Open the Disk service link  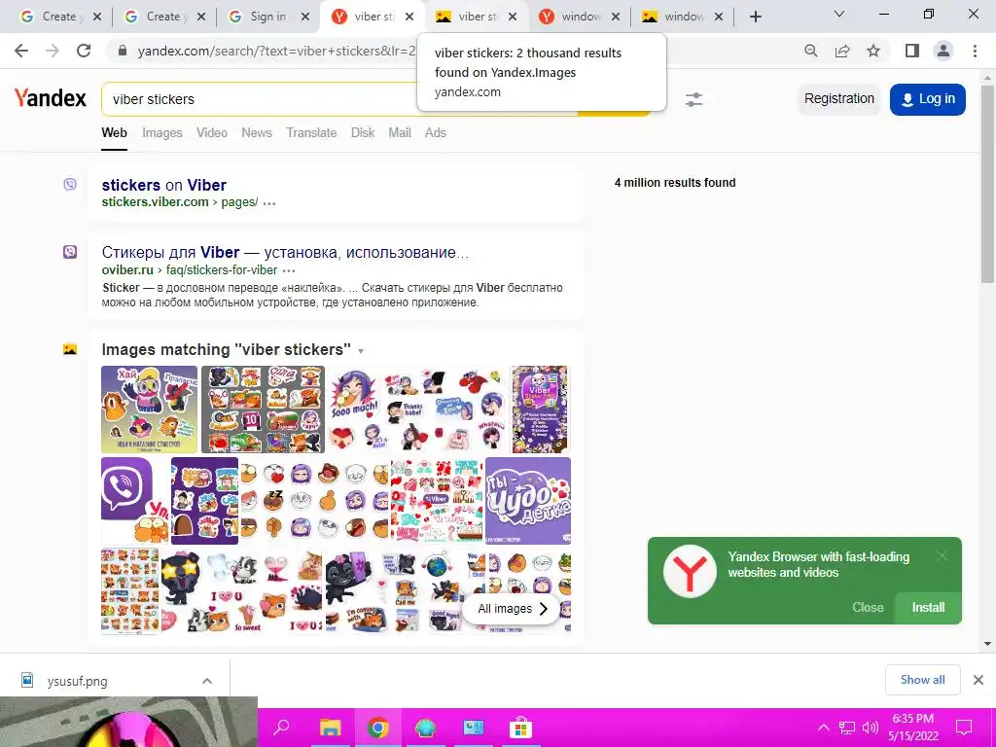coord(363,132)
